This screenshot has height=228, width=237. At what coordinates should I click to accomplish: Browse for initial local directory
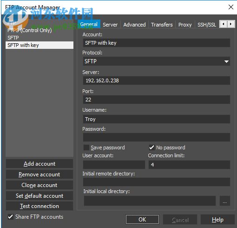pyautogui.click(x=225, y=201)
